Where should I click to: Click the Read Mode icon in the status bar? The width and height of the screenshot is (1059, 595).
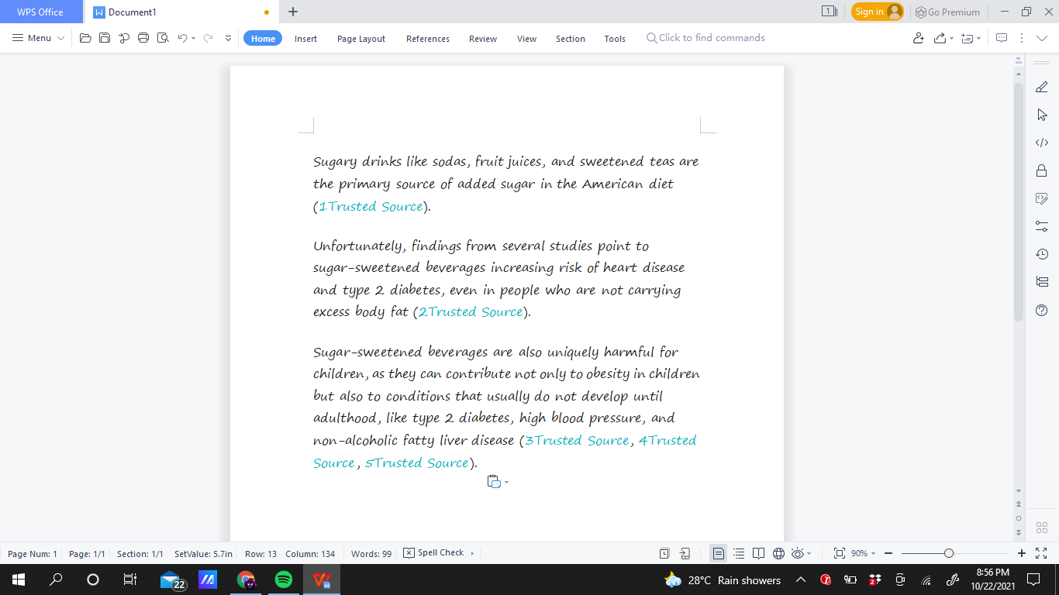point(758,553)
